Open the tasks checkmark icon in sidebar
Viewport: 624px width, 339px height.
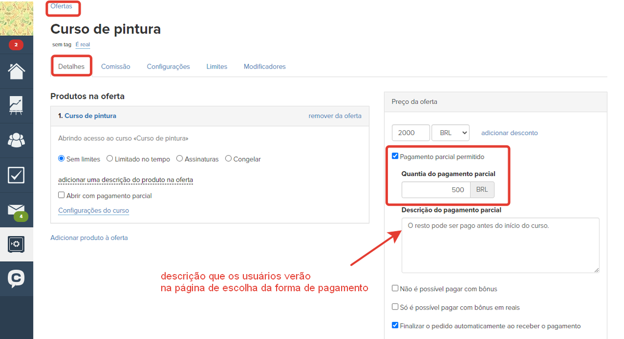point(17,175)
